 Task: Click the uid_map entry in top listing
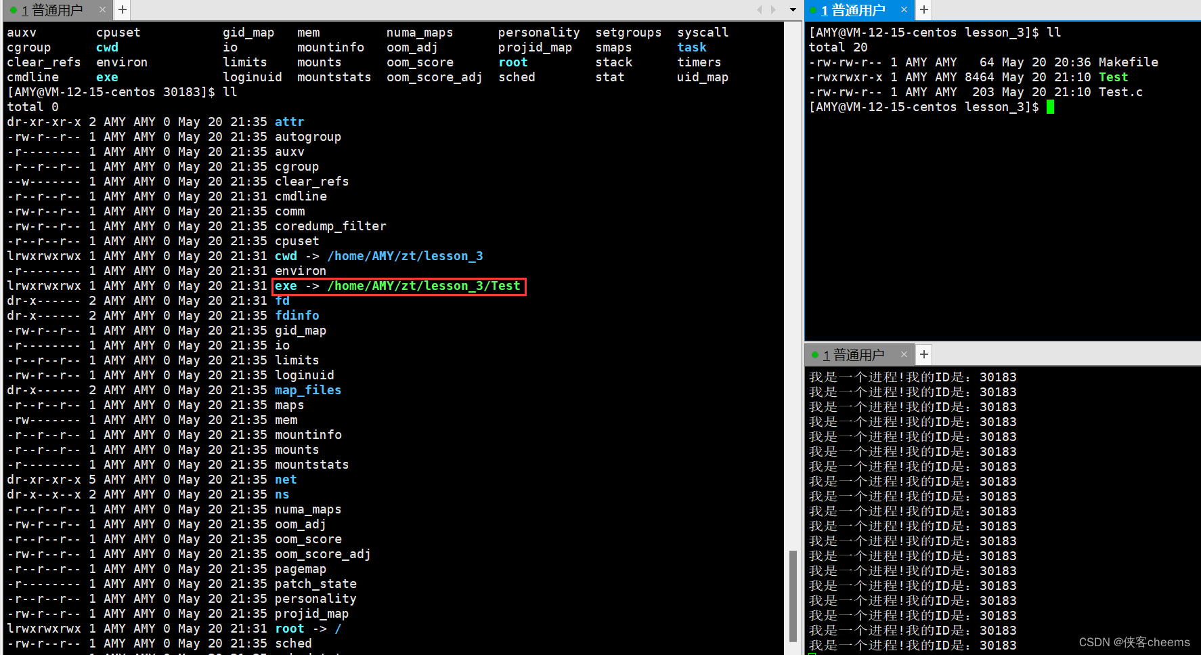click(703, 77)
